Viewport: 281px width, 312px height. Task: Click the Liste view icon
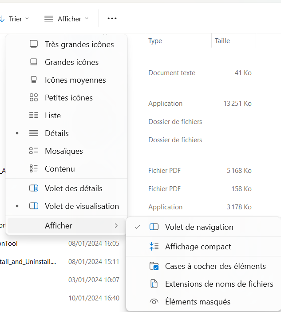[34, 116]
